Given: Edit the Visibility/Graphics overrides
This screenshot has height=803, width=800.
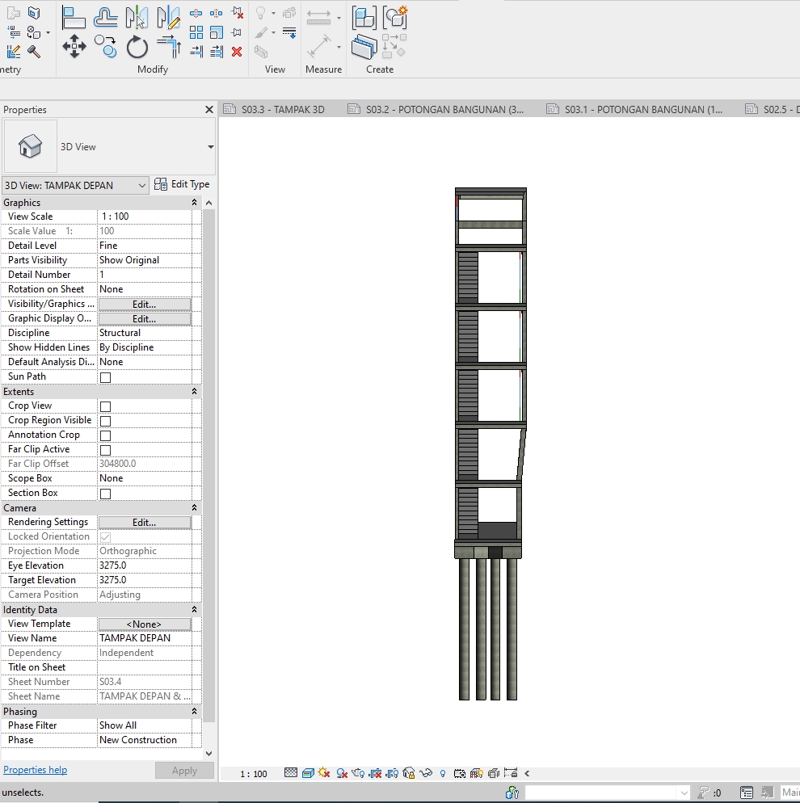Looking at the screenshot, I should tap(145, 304).
